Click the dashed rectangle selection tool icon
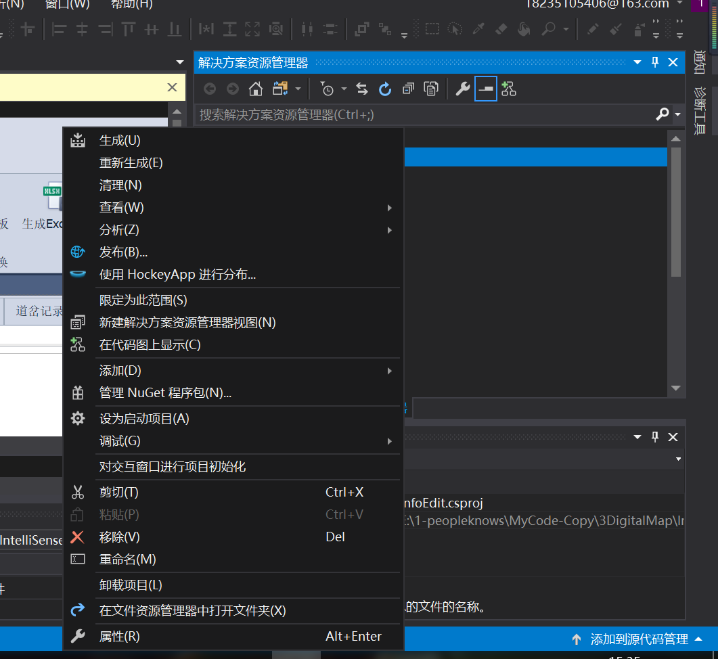The height and width of the screenshot is (659, 718). [x=432, y=29]
